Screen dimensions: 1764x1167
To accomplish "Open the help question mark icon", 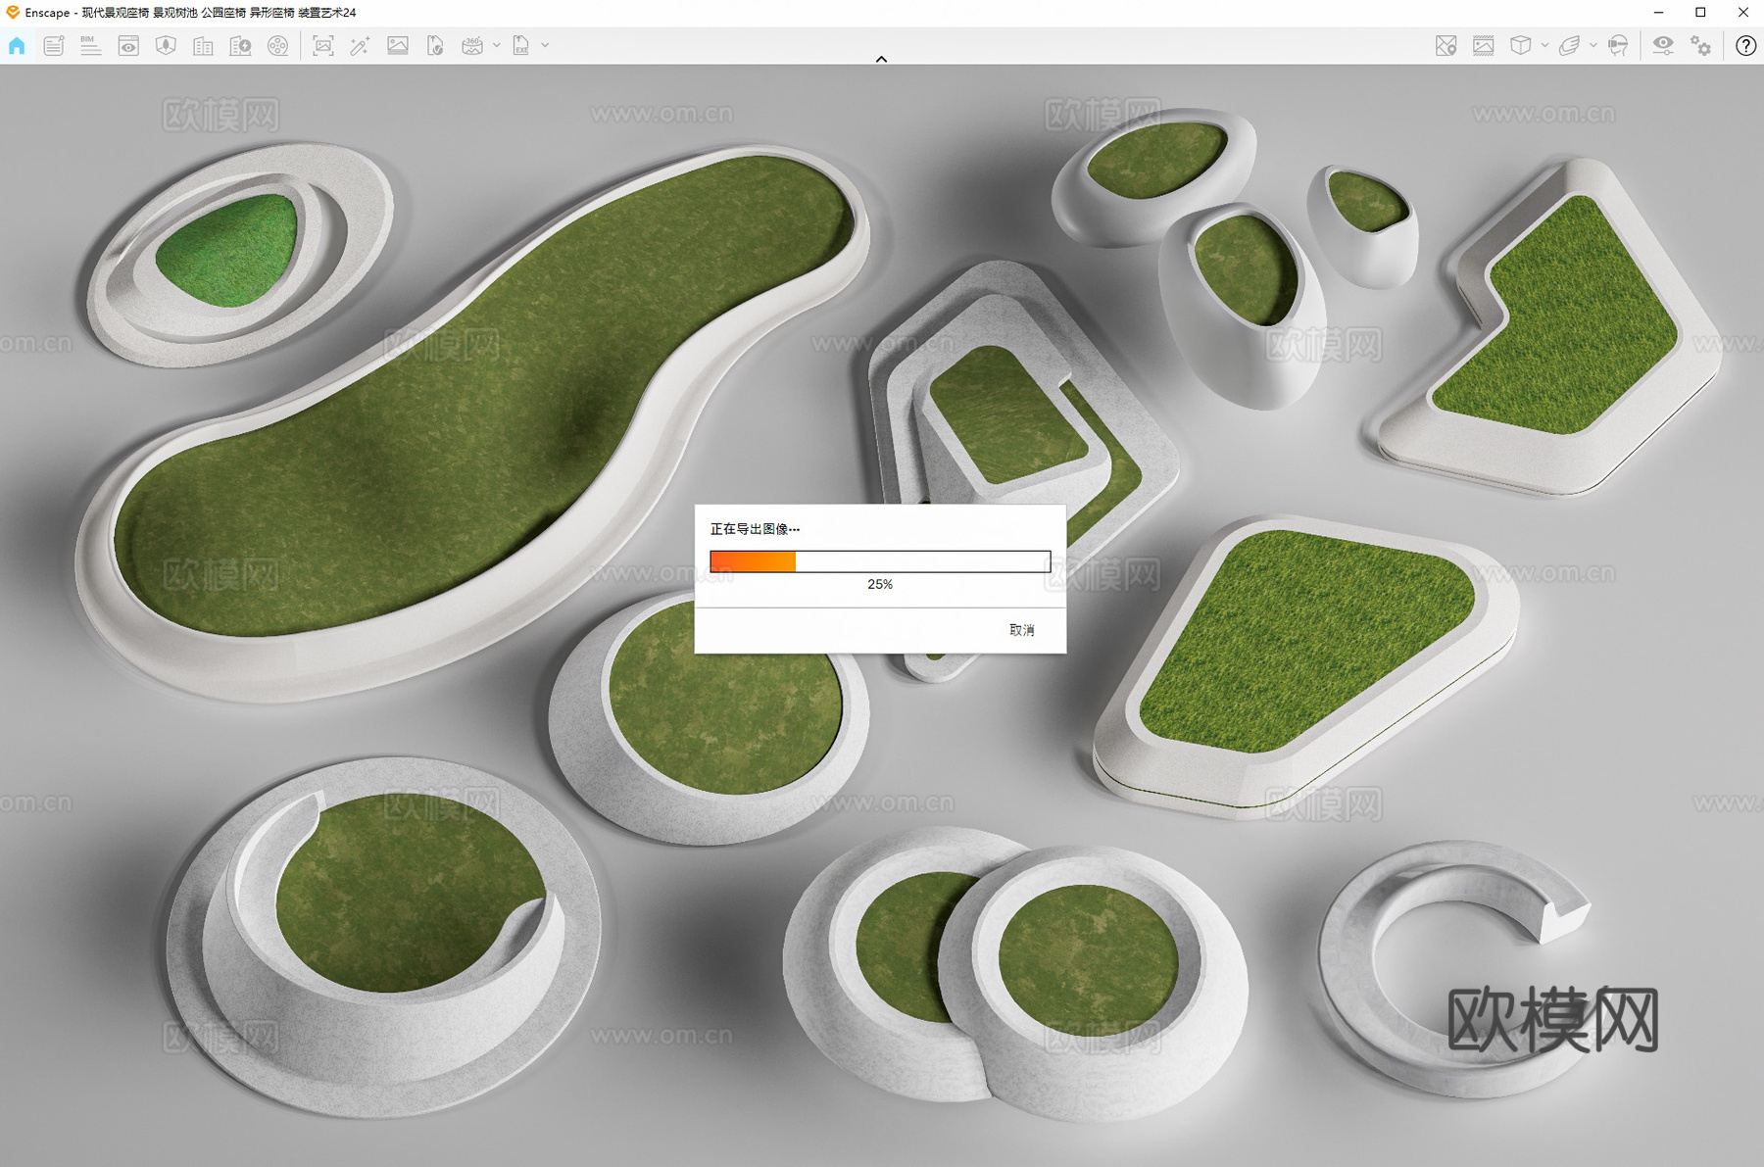I will point(1745,45).
